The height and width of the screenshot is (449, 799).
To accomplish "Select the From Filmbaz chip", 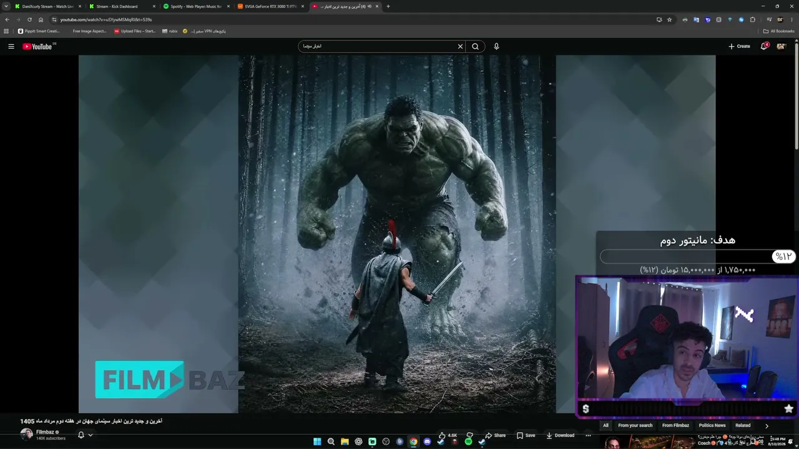I will coord(675,425).
